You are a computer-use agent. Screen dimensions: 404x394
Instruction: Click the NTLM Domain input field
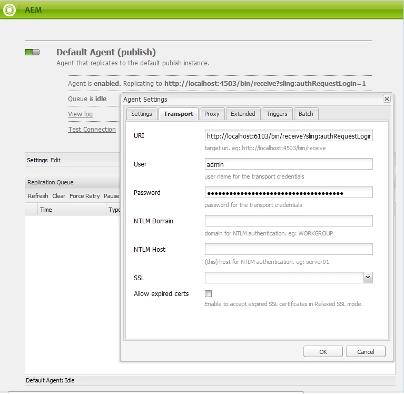(289, 221)
